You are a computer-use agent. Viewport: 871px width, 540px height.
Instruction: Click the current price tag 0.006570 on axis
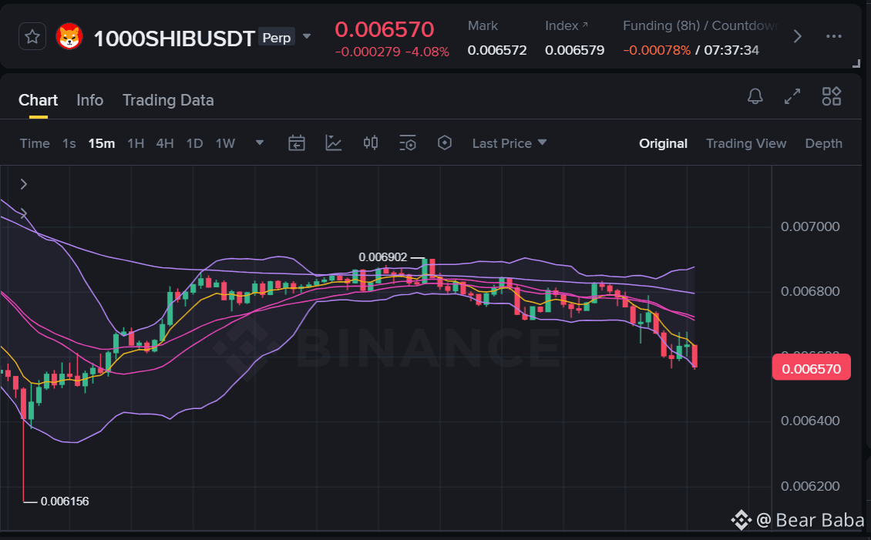coord(811,368)
